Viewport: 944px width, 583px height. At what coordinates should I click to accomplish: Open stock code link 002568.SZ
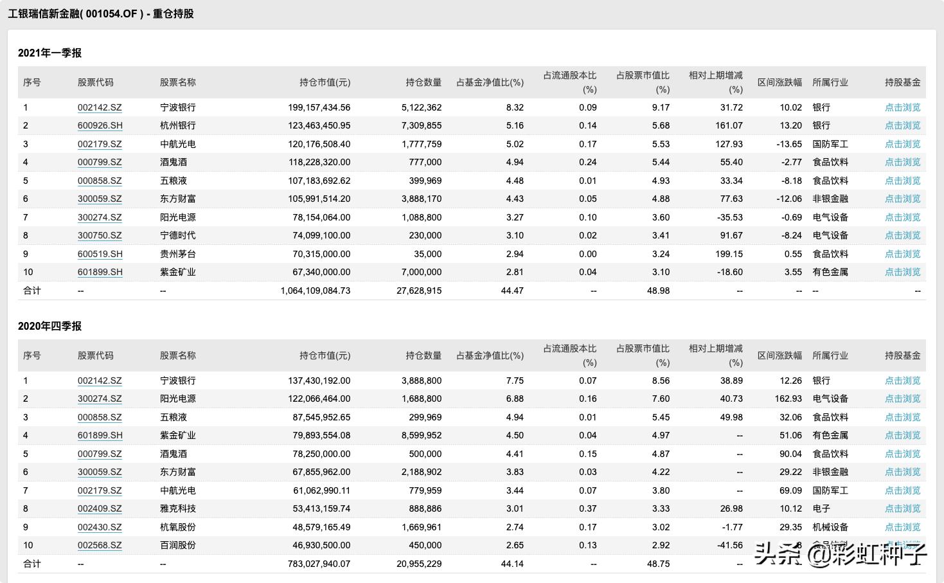100,545
